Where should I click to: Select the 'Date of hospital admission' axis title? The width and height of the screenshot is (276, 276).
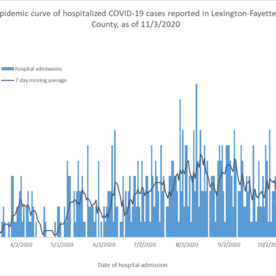(132, 265)
